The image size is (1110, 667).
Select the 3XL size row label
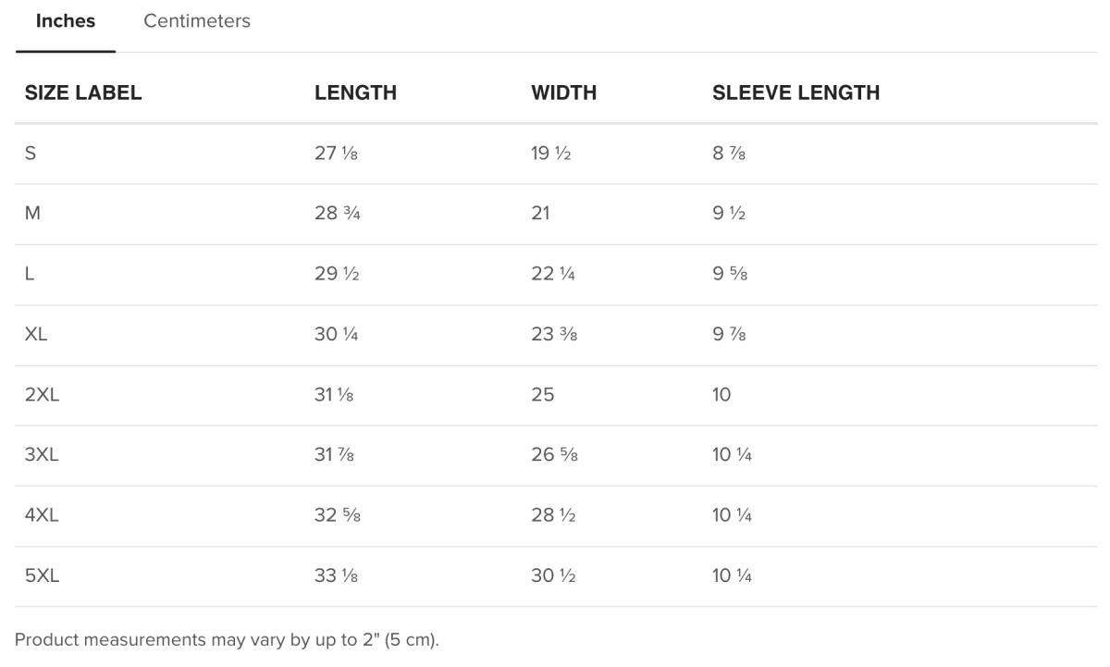tap(42, 455)
